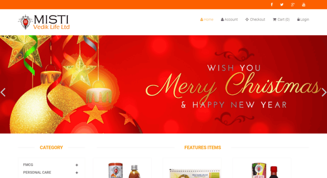Image resolution: width=327 pixels, height=178 pixels.
Task: Go to next banner slide
Action: pos(324,92)
